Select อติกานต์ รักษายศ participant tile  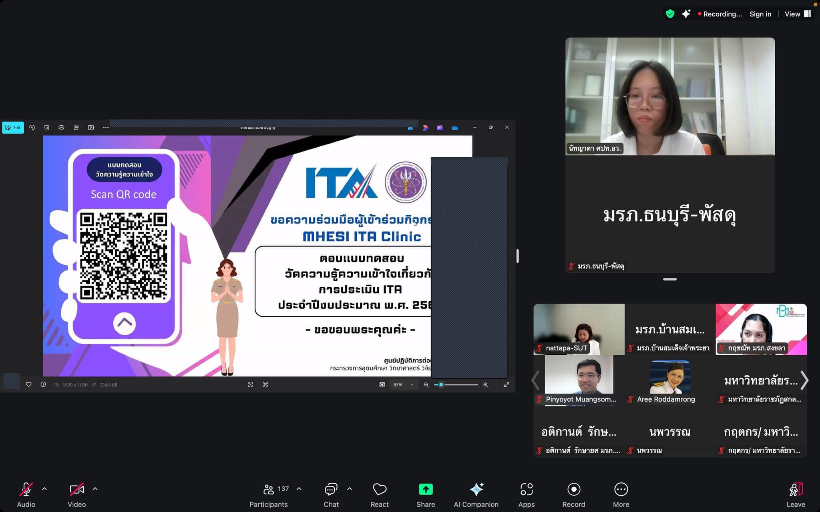click(579, 432)
